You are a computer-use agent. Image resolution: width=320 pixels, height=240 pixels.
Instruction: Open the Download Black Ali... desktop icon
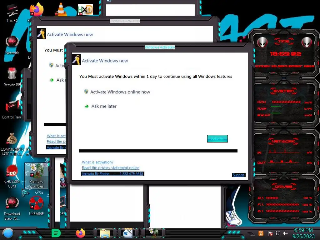click(x=12, y=208)
